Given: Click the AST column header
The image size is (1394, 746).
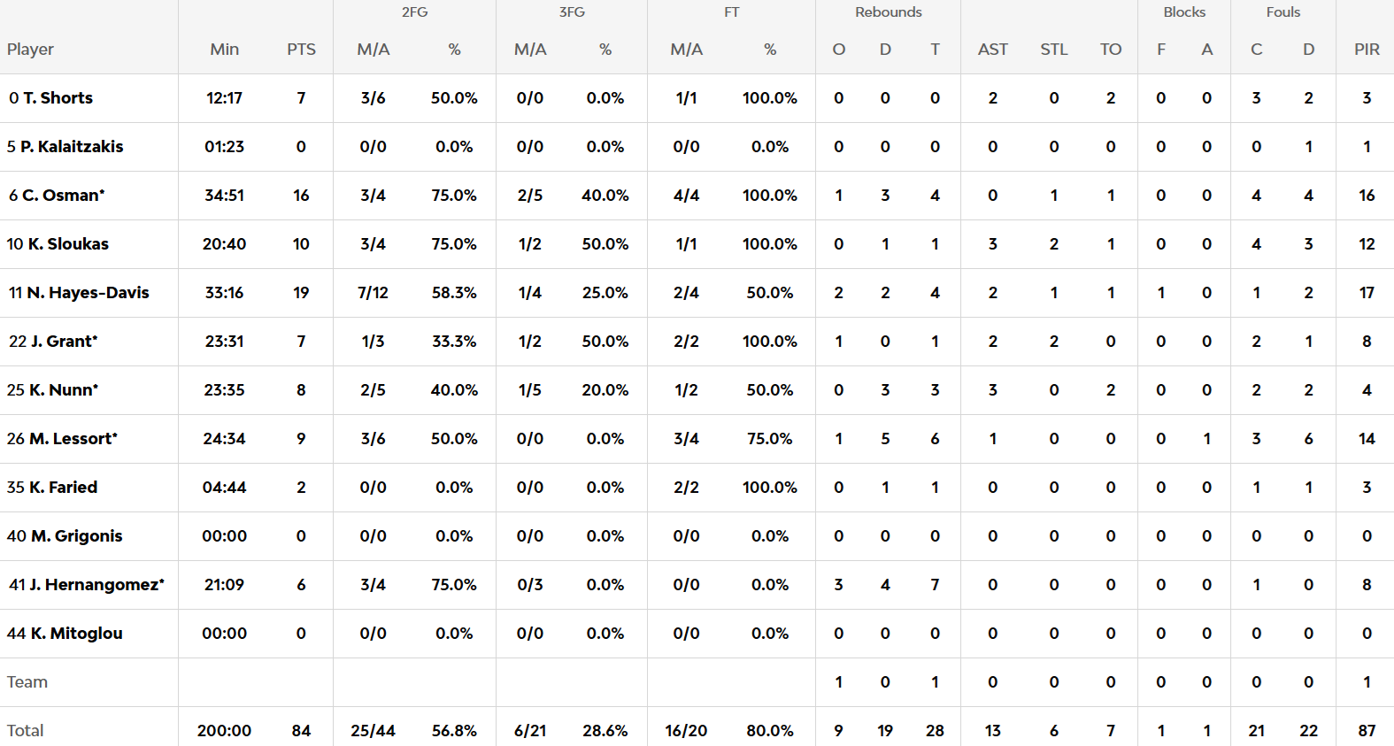Looking at the screenshot, I should tap(992, 50).
